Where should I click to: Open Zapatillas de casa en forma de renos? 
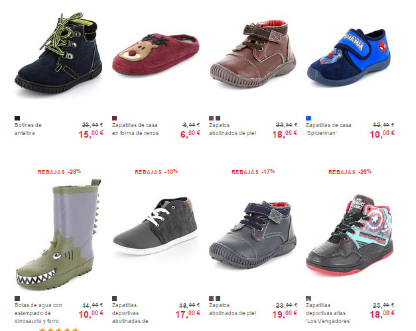(135, 129)
